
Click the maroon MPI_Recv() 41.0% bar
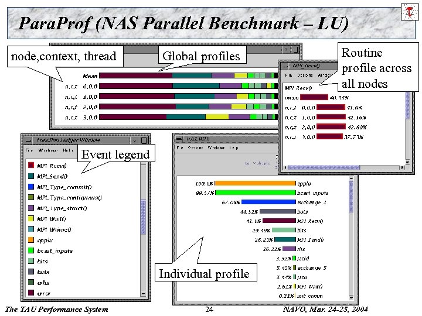point(279,221)
